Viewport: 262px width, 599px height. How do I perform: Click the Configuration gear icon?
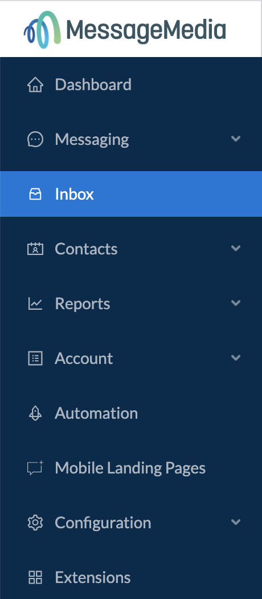[35, 523]
